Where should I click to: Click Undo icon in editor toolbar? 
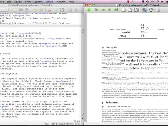pyautogui.click(x=35, y=10)
